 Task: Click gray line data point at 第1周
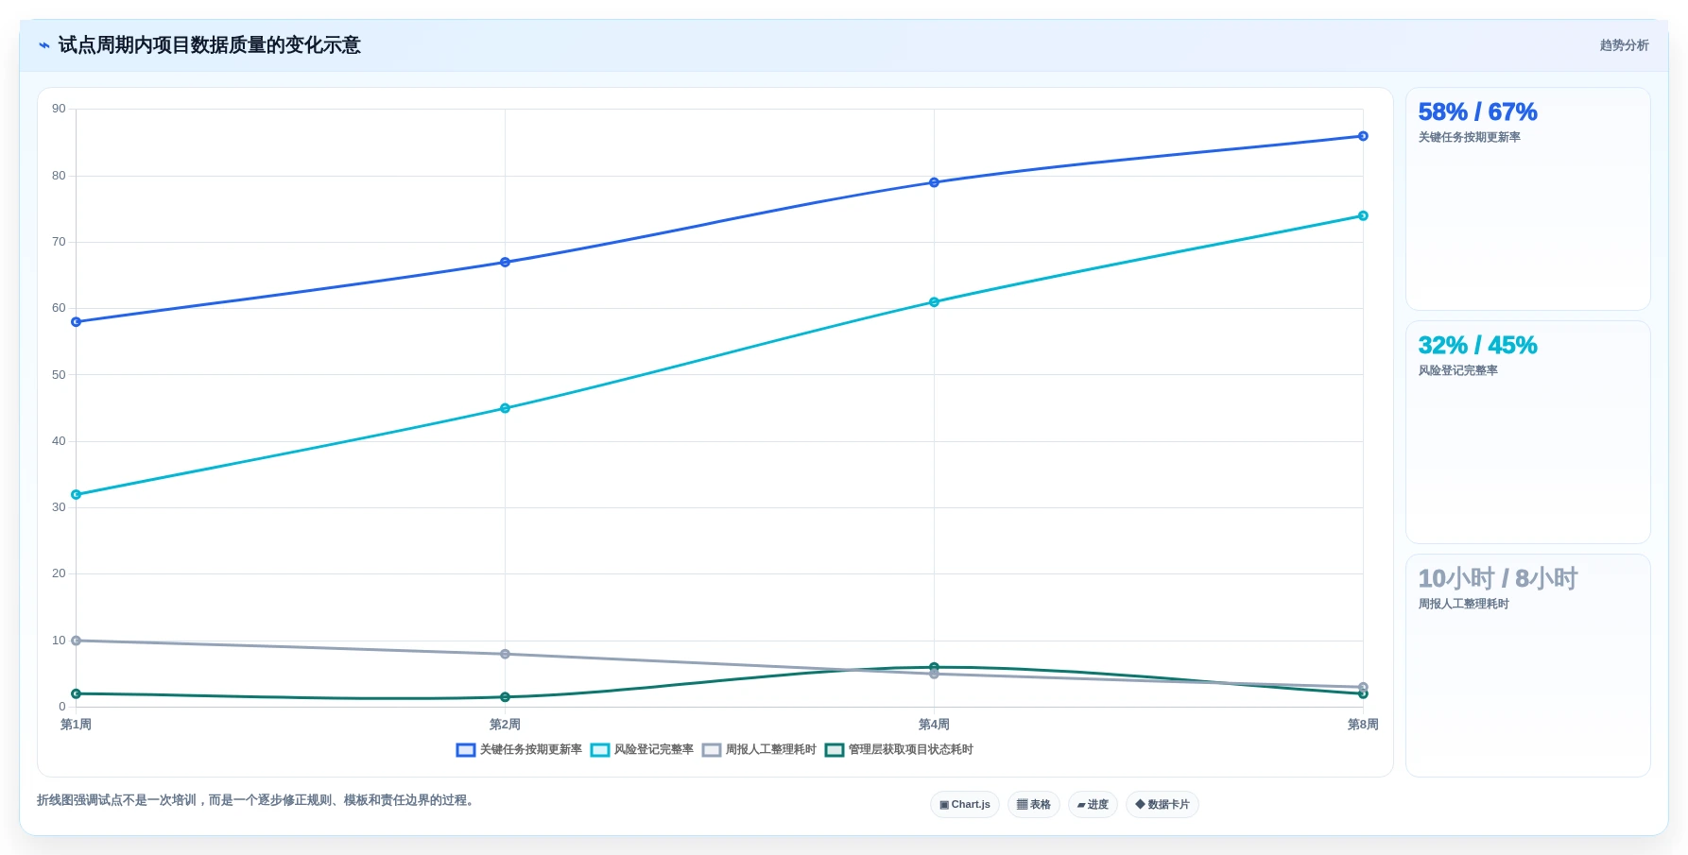click(77, 641)
